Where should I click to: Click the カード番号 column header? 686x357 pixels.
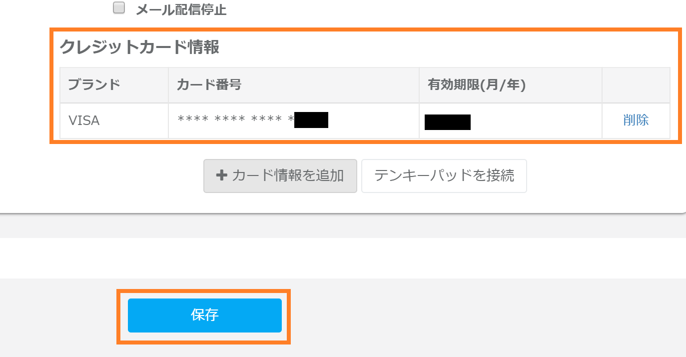click(x=209, y=84)
